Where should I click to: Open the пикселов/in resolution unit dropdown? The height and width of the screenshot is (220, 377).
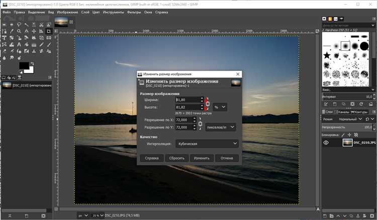(221, 127)
